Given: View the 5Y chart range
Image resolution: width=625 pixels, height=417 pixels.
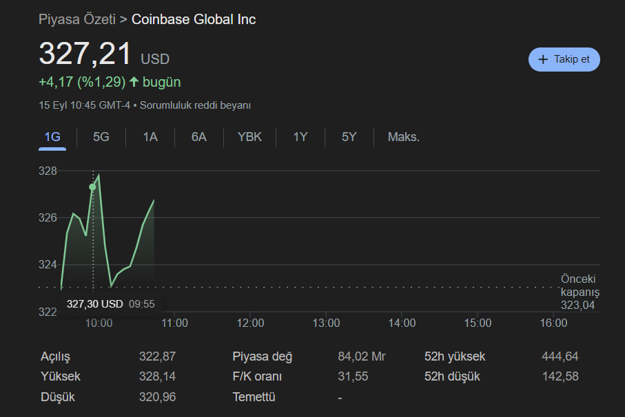Looking at the screenshot, I should point(349,137).
